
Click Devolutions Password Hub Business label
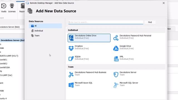90,72
